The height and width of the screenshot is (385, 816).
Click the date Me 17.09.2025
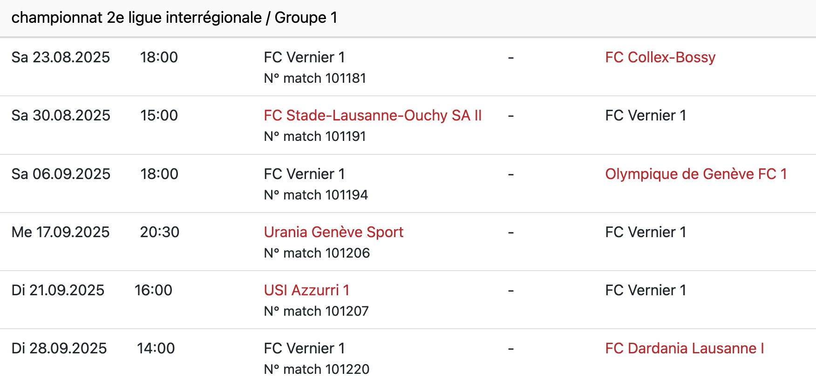61,232
